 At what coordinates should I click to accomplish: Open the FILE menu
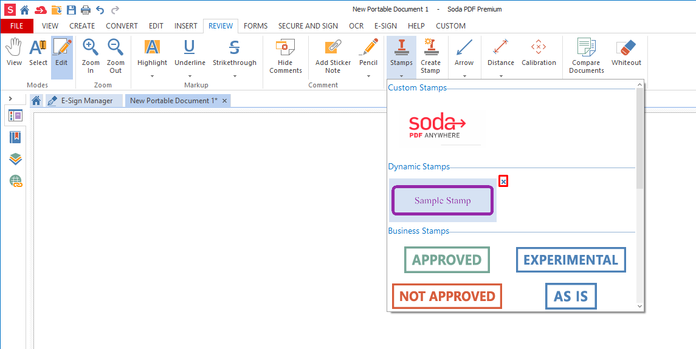pos(16,25)
